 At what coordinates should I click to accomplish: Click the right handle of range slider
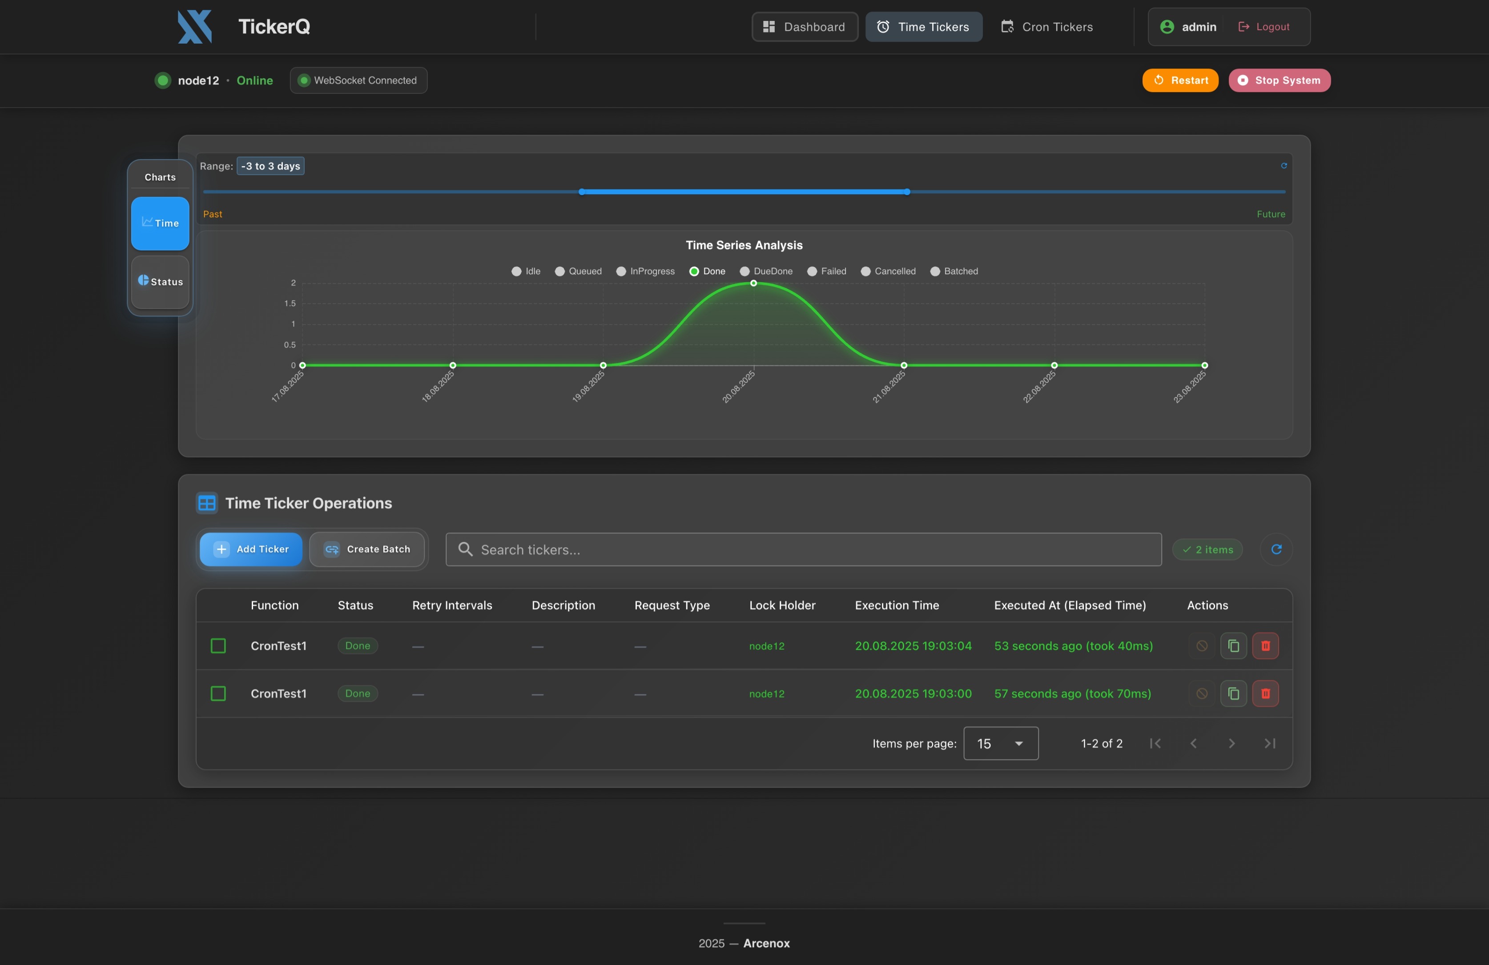coord(906,192)
